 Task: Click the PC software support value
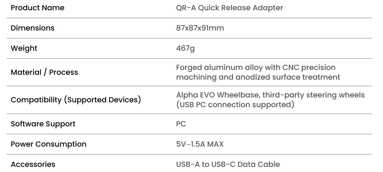click(181, 124)
